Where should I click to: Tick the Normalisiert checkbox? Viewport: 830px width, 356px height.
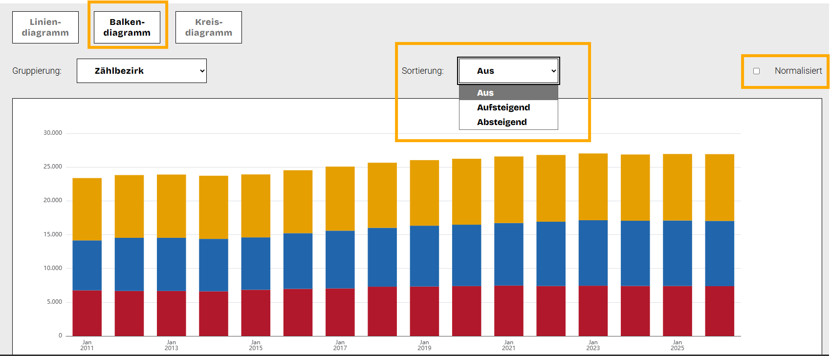tap(757, 71)
